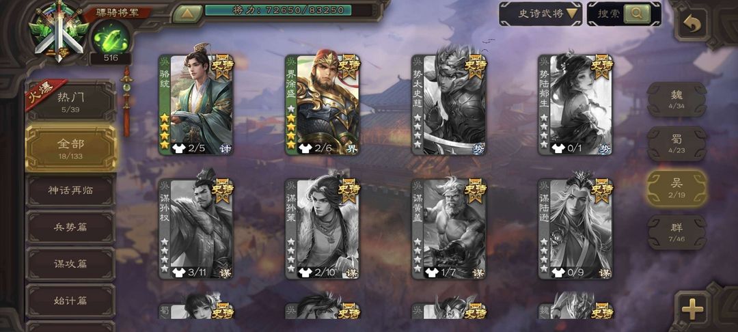This screenshot has height=332, width=738.
Task: Select the 蜀 faction filter
Action: [x=676, y=143]
